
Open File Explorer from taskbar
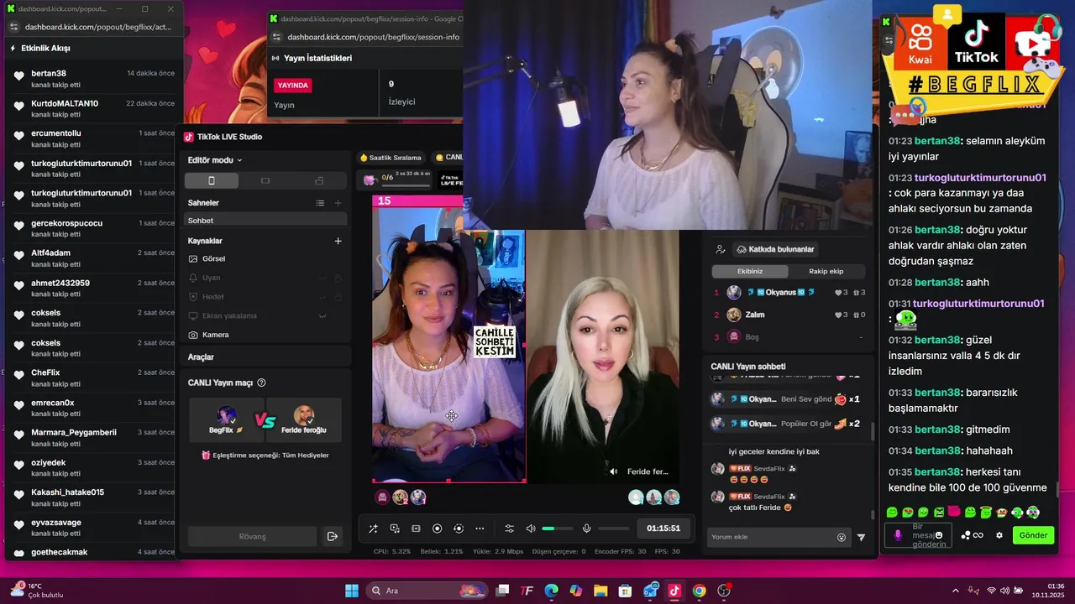point(600,591)
